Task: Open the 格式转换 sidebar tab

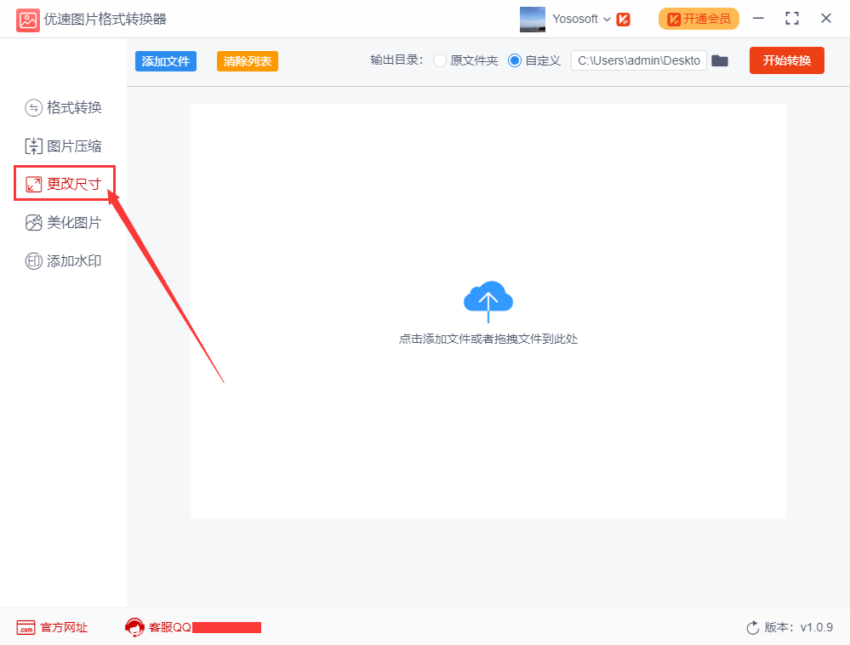Action: [x=64, y=107]
